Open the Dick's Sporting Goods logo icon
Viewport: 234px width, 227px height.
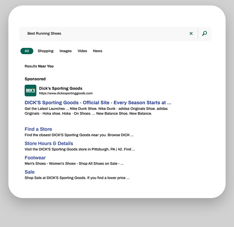[30, 90]
